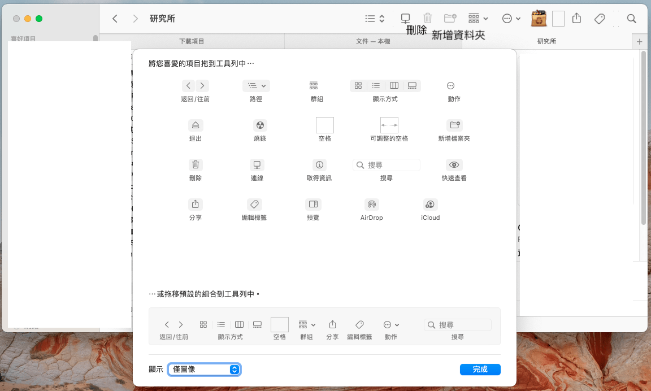The width and height of the screenshot is (651, 391).
Task: Click 分享 in the default set
Action: [332, 329]
